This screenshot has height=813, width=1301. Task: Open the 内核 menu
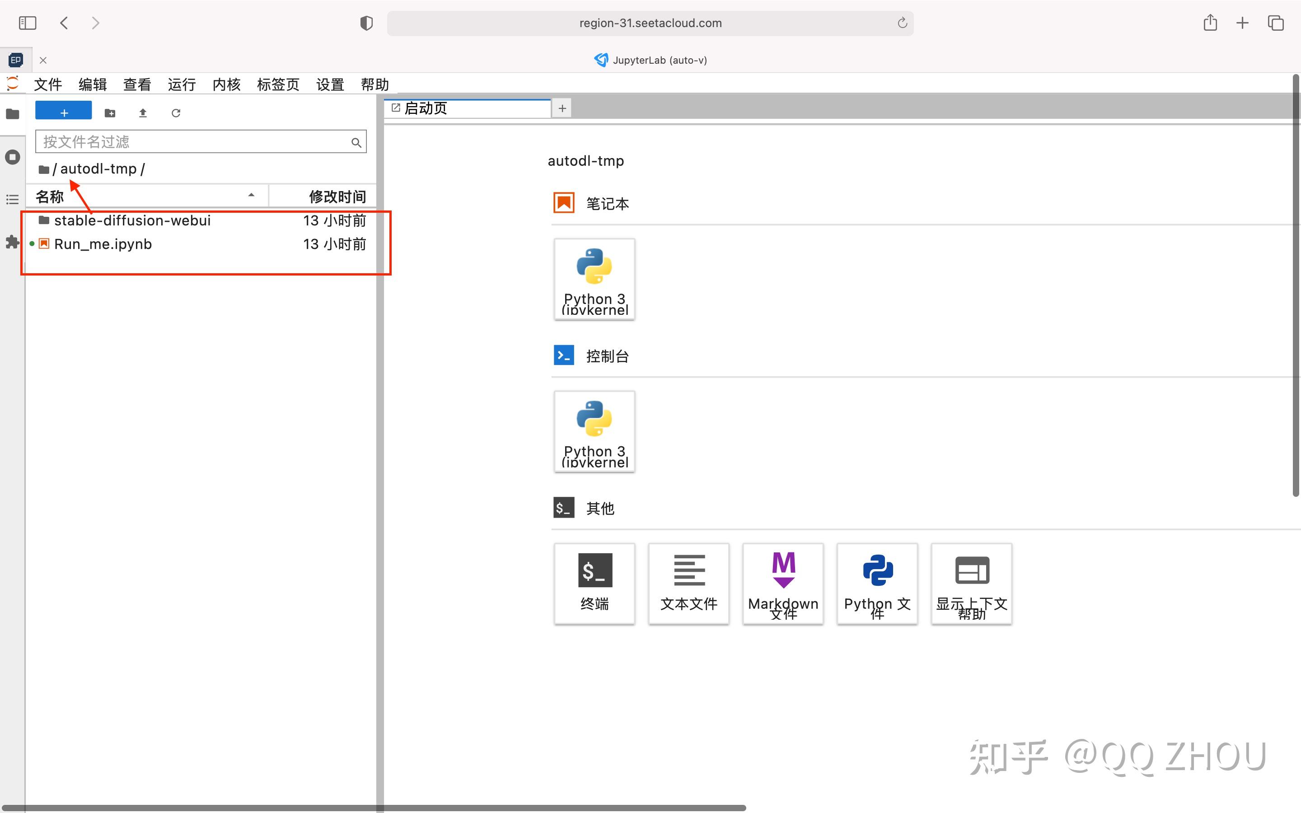click(x=226, y=84)
